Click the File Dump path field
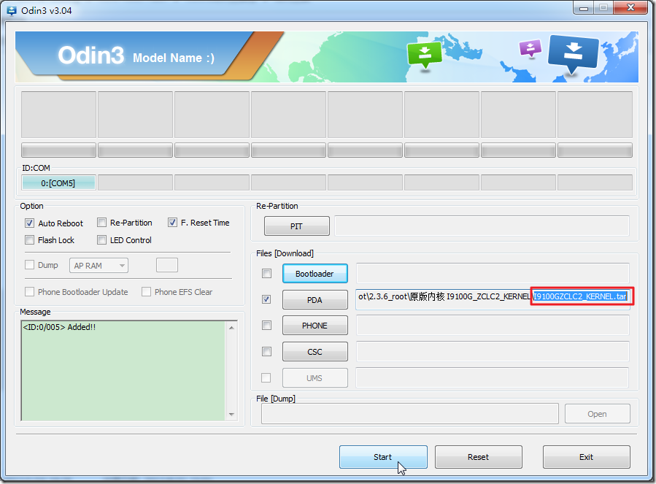The width and height of the screenshot is (656, 484). (x=410, y=414)
